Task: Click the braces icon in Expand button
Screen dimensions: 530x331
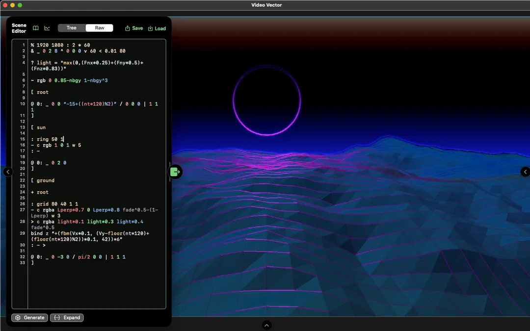Action: pyautogui.click(x=57, y=317)
